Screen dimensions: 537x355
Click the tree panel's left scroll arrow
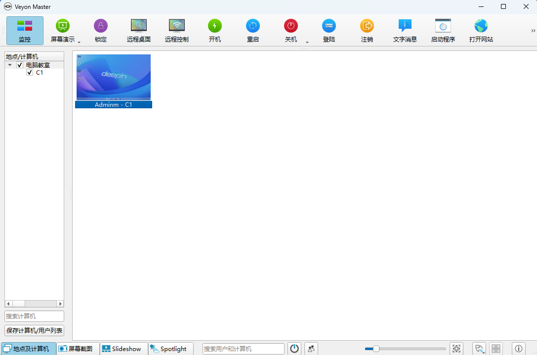8,304
